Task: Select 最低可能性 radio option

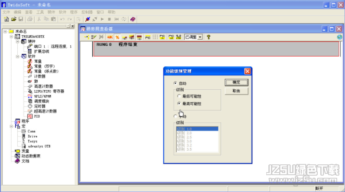Action: tap(179, 96)
